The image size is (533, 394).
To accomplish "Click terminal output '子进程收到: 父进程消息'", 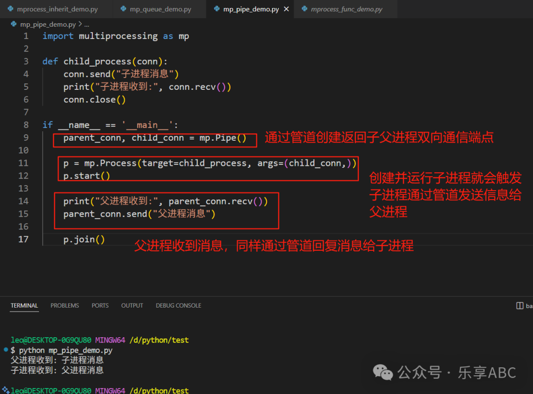I will pos(57,370).
